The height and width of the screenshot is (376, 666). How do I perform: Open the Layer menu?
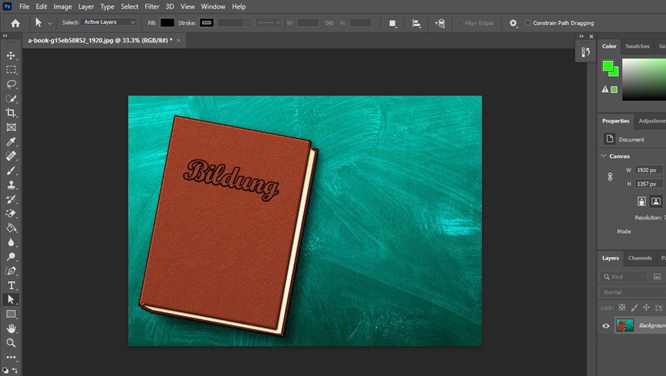coord(86,6)
